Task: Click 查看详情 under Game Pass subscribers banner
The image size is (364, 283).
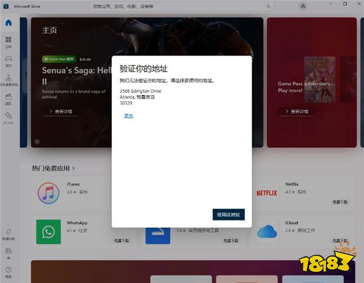Action: click(297, 112)
